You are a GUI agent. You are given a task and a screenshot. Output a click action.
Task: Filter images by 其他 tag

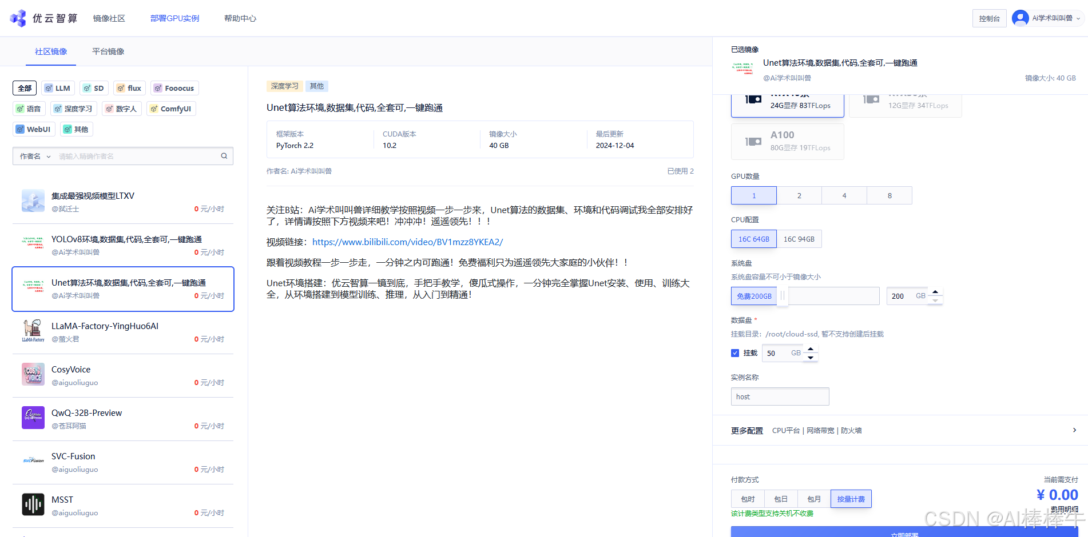(x=77, y=129)
